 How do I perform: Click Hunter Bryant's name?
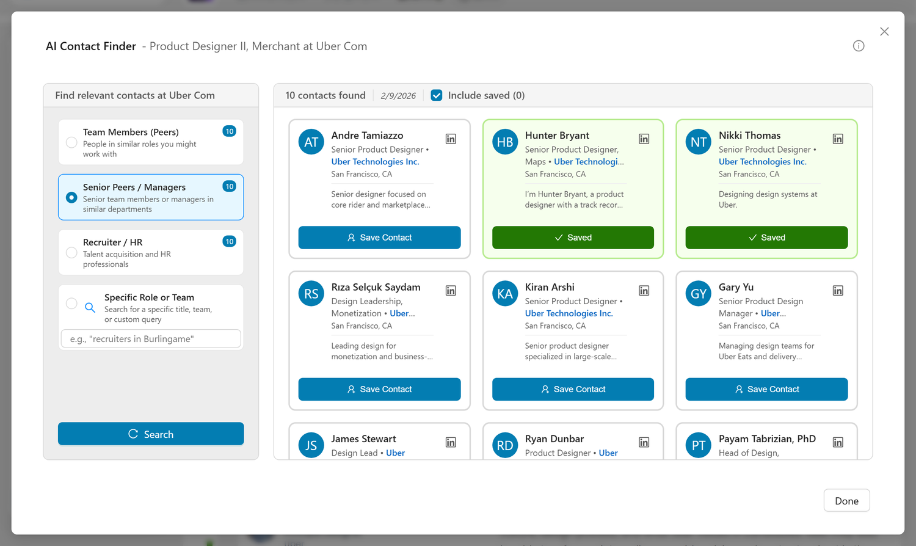click(x=557, y=136)
